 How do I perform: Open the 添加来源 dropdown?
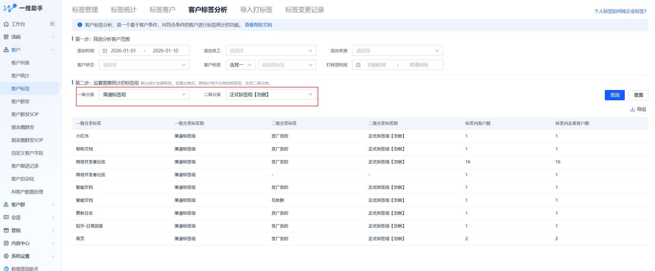pyautogui.click(x=398, y=51)
